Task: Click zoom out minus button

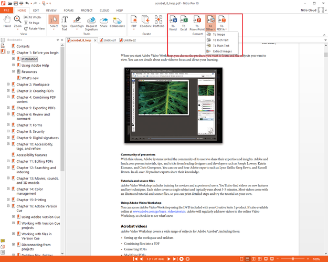Action: click(278, 259)
